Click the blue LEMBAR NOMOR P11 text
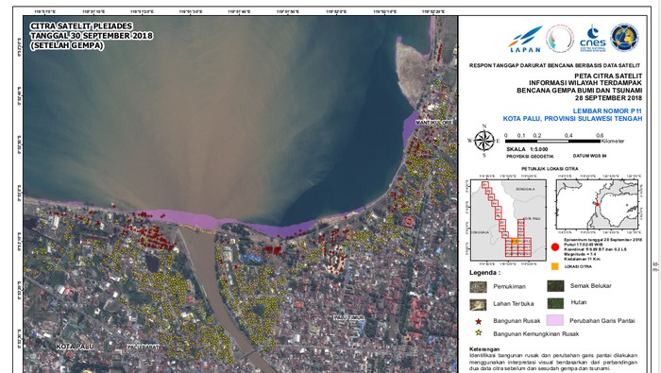 click(x=606, y=110)
